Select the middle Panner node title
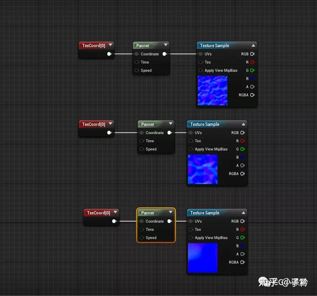The width and height of the screenshot is (317, 296). pyautogui.click(x=147, y=124)
